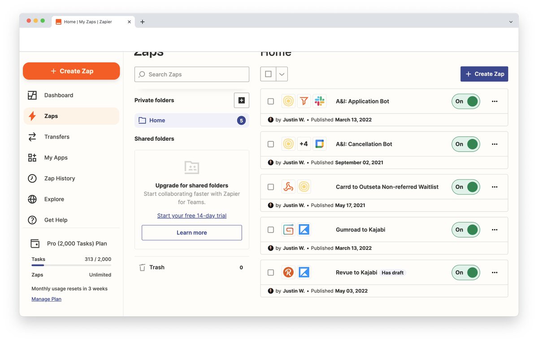Image resolution: width=538 pixels, height=342 pixels.
Task: Start your free 14-day trial link
Action: (192, 216)
